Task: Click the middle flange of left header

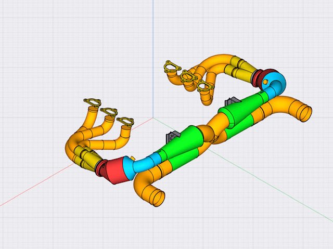Action: pyautogui.click(x=109, y=112)
